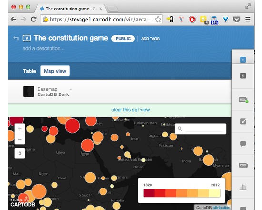Open the wizards panel icon
The height and width of the screenshot is (210, 262).
[243, 121]
